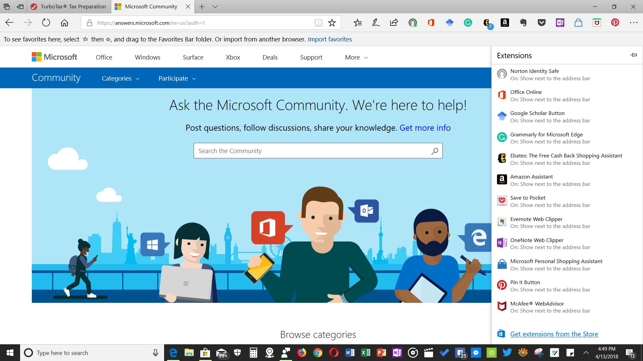Select Pin It Button extension entry
Image resolution: width=643 pixels, height=361 pixels.
(567, 286)
